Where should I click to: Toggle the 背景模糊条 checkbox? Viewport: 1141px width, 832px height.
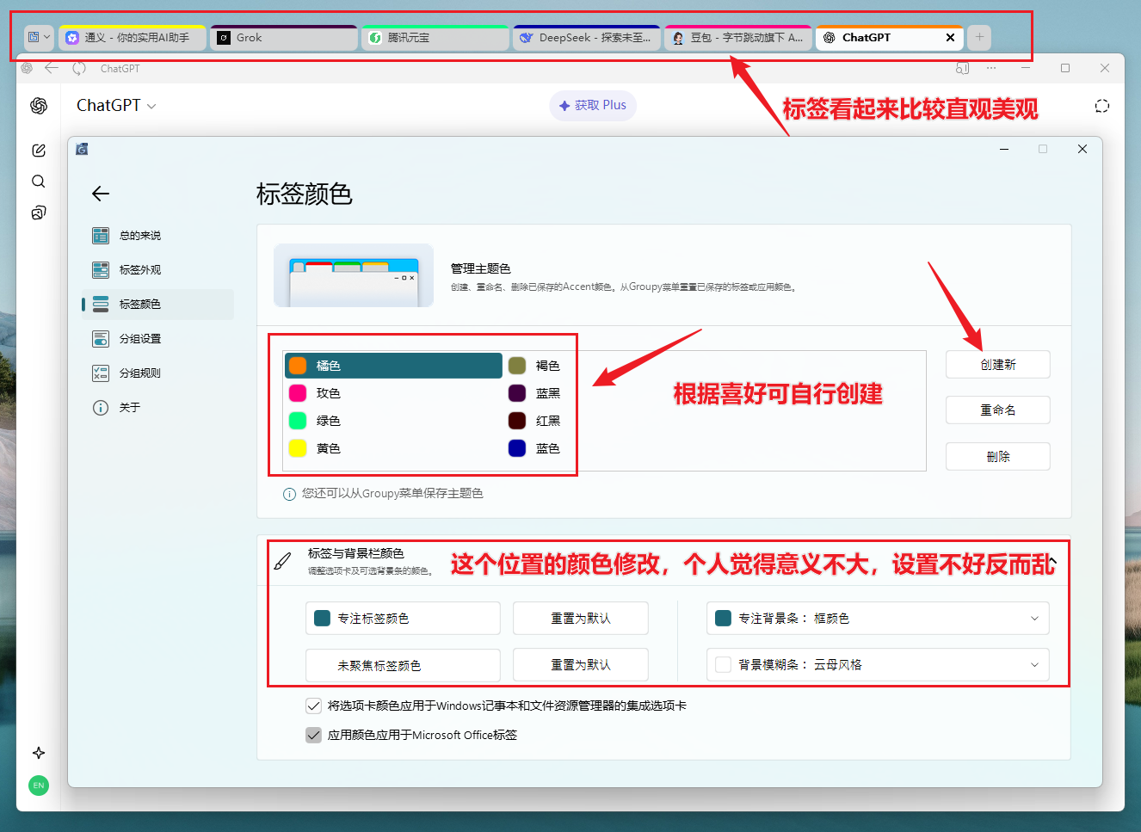click(x=724, y=664)
